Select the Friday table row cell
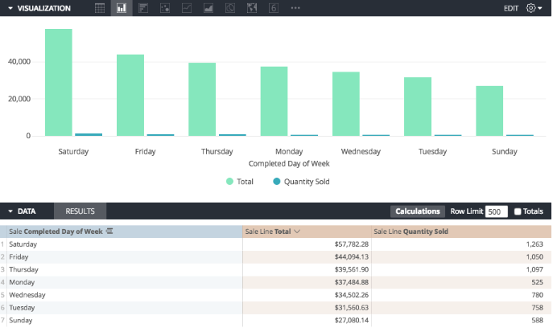 (125, 256)
